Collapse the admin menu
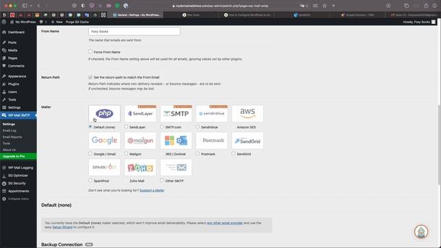This screenshot has height=248, width=441. (19, 199)
